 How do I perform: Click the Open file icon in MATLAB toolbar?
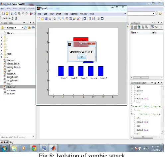coord(7,13)
